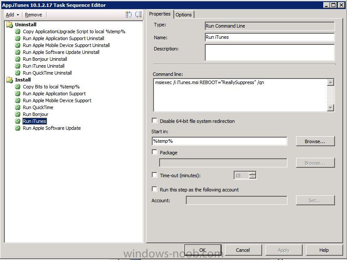Select Run Apple Mobile Device Support Uninstall step

(66, 45)
